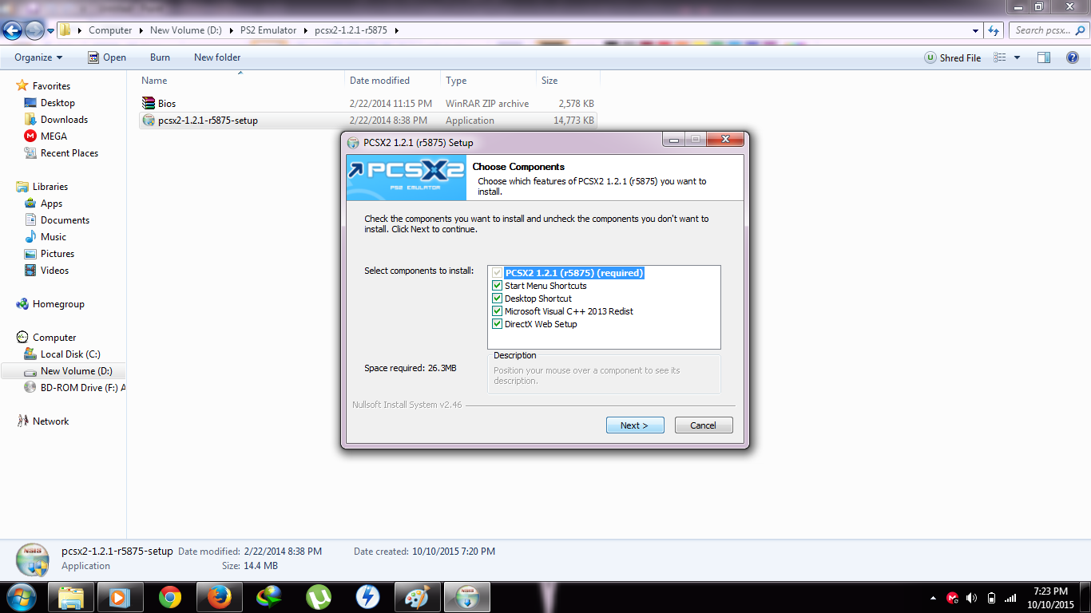This screenshot has height=613, width=1091.
Task: Expand the address bar history dropdown
Action: pyautogui.click(x=976, y=30)
